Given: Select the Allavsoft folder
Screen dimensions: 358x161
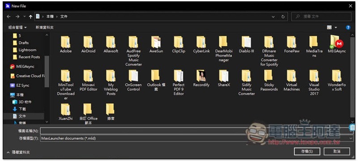Looking at the screenshot, I should click(x=111, y=44).
